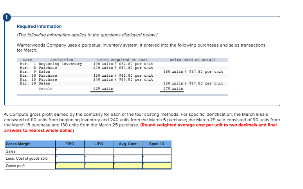Click the LIFO column header
The width and height of the screenshot is (303, 189).
[x=99, y=144]
